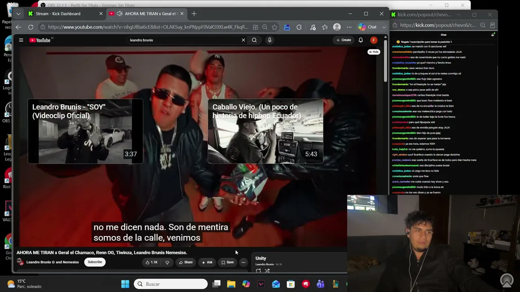Zoom out using the address bar magnifier
Image resolution: width=520 pixels, height=292 pixels.
[265, 27]
